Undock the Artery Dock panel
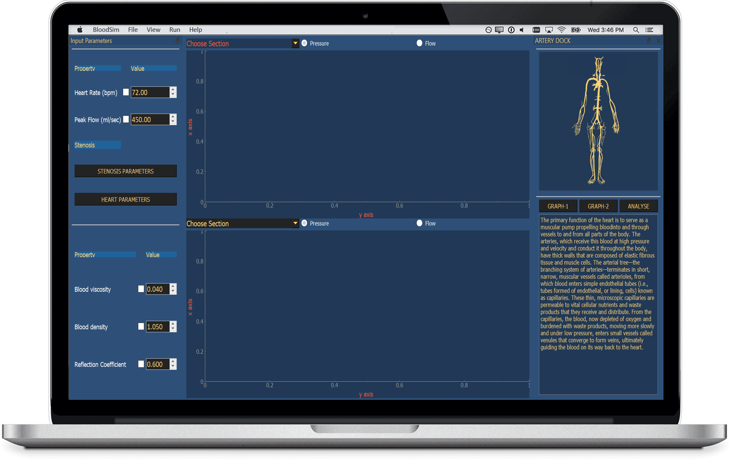The height and width of the screenshot is (459, 730). tap(649, 40)
